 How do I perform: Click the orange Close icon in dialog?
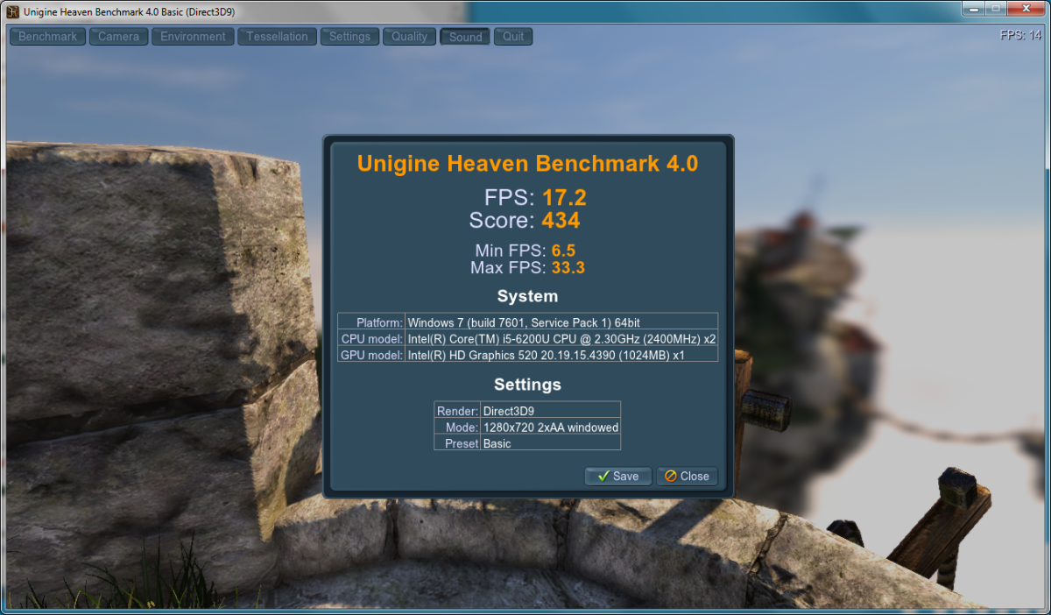[x=671, y=477]
